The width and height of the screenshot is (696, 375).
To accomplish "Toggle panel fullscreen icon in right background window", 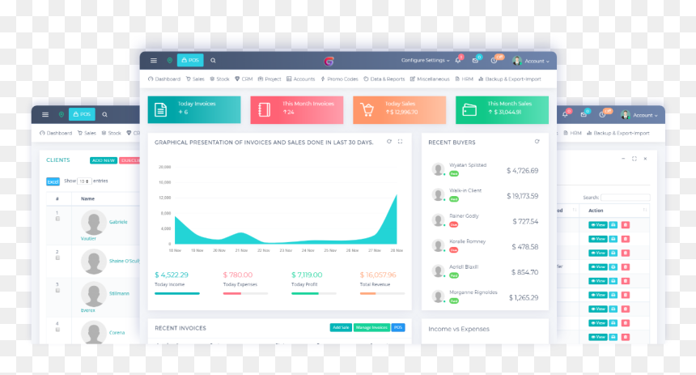I will point(634,159).
